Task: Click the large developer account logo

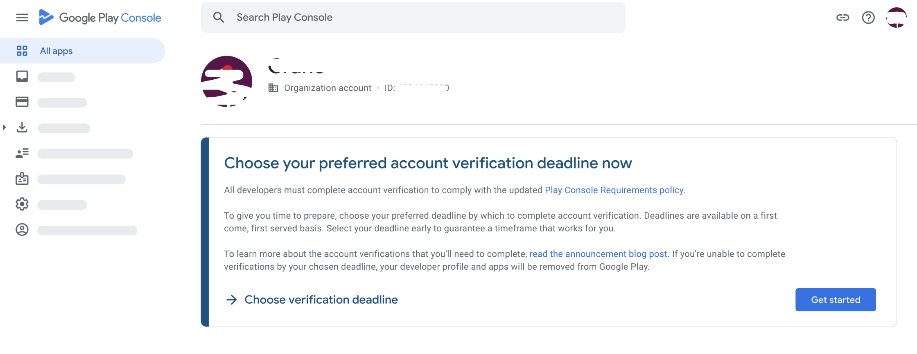Action: (226, 81)
